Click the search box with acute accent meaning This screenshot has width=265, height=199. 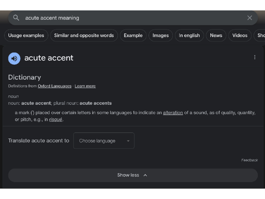point(133,18)
